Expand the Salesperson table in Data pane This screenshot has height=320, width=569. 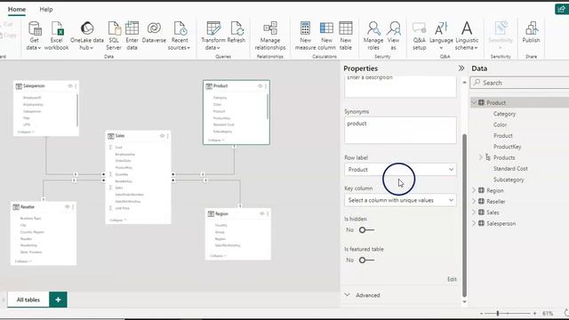tap(474, 223)
